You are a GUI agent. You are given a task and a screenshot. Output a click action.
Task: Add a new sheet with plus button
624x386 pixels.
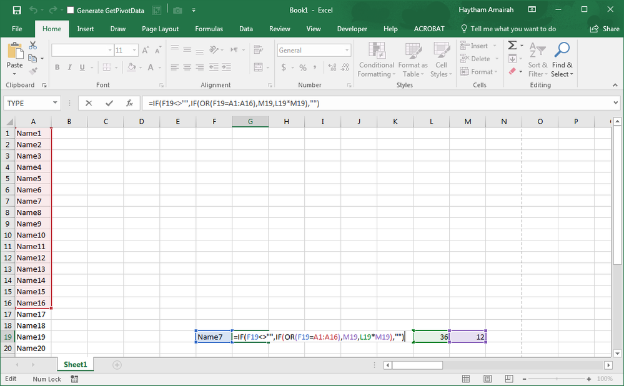(117, 365)
